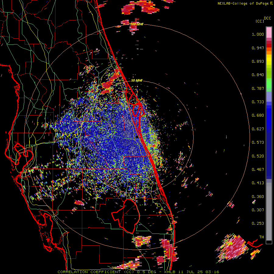Click the 0.5 DEG elevation text
This screenshot has width=274, height=274.
tap(146, 272)
